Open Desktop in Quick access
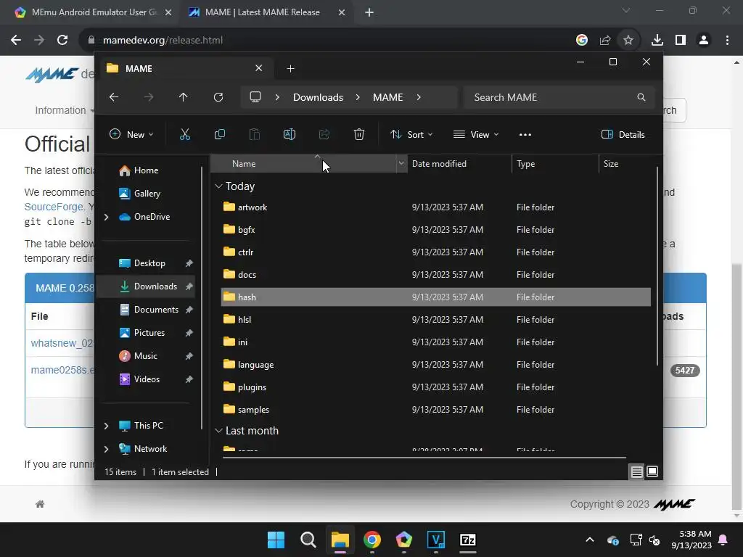This screenshot has height=557, width=743. pyautogui.click(x=149, y=263)
